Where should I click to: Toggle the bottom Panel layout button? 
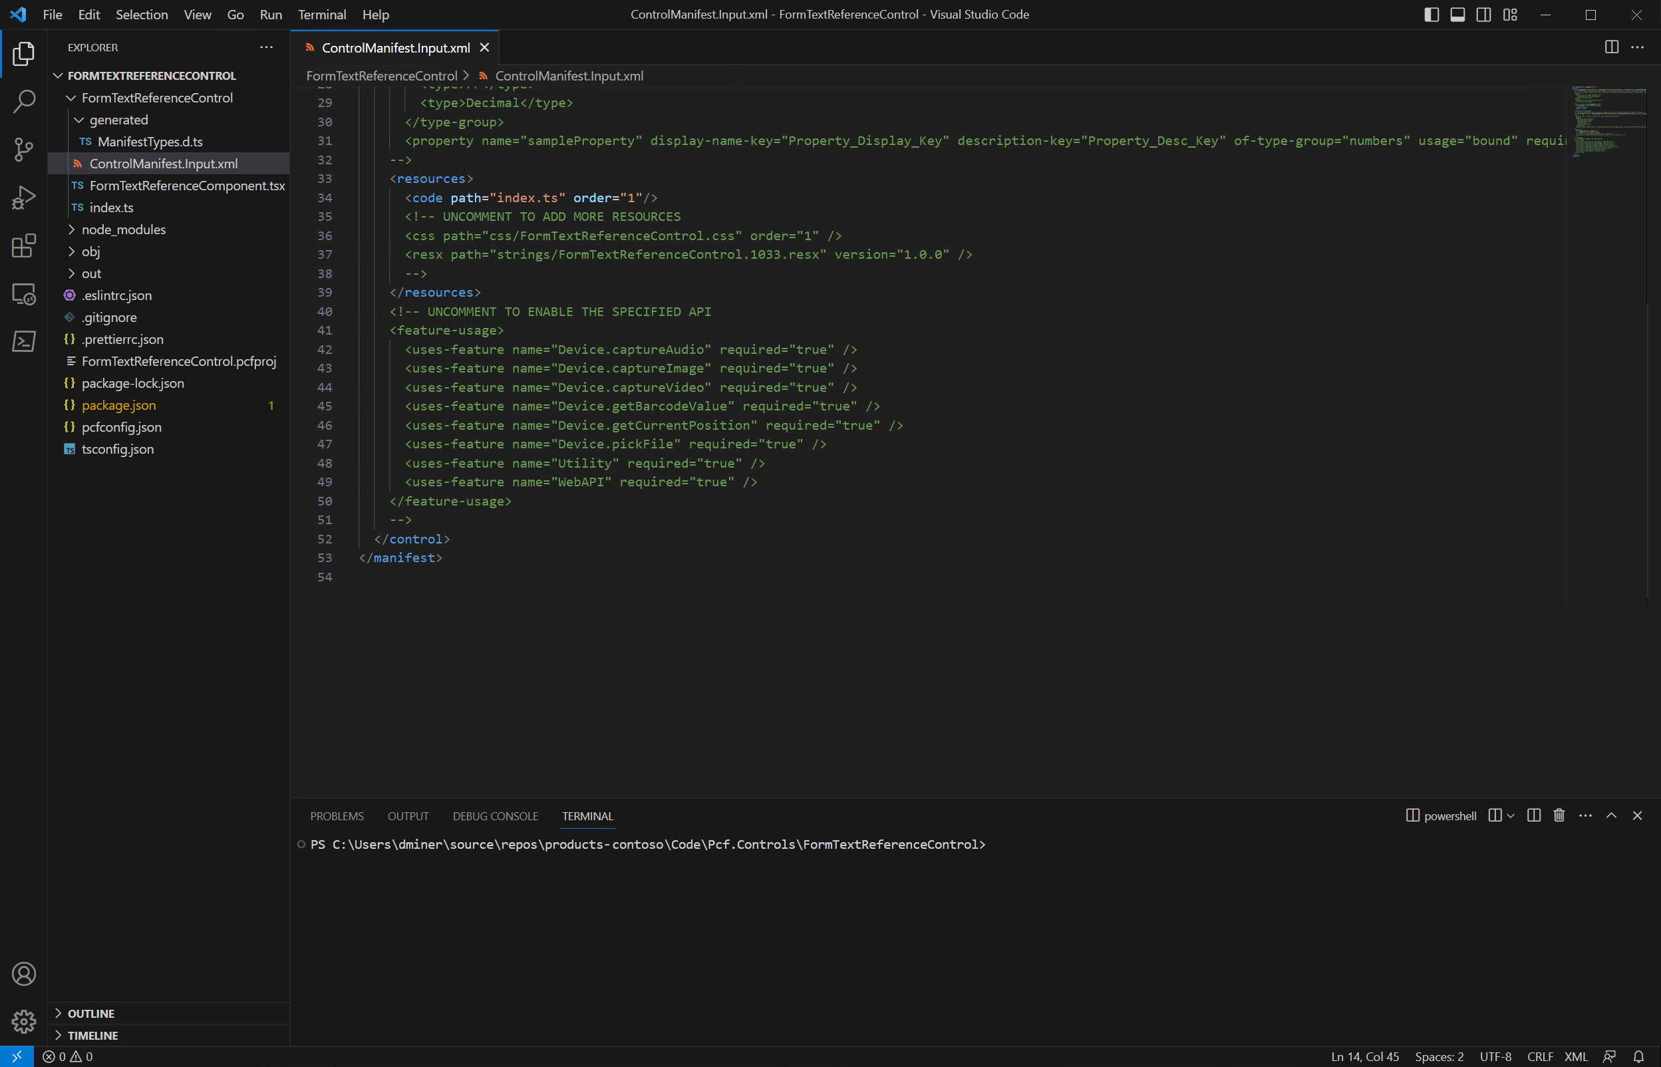[x=1457, y=15]
